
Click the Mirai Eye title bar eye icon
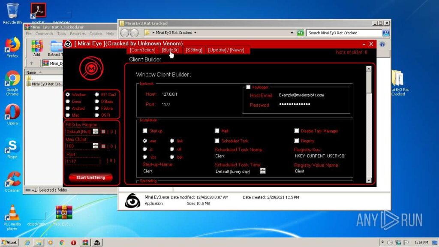(x=68, y=44)
